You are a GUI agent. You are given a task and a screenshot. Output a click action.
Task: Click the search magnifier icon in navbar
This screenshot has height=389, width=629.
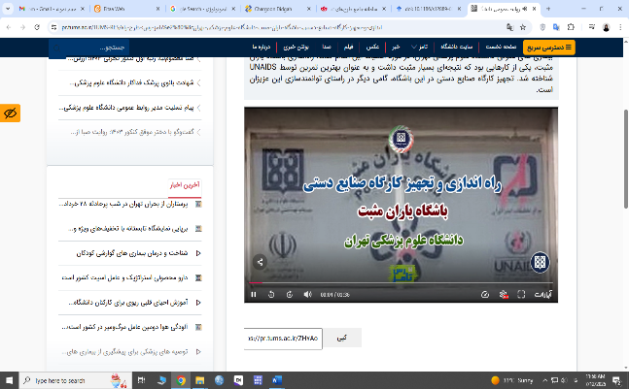point(57,49)
